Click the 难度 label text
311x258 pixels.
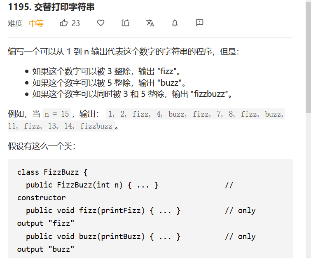pyautogui.click(x=15, y=23)
